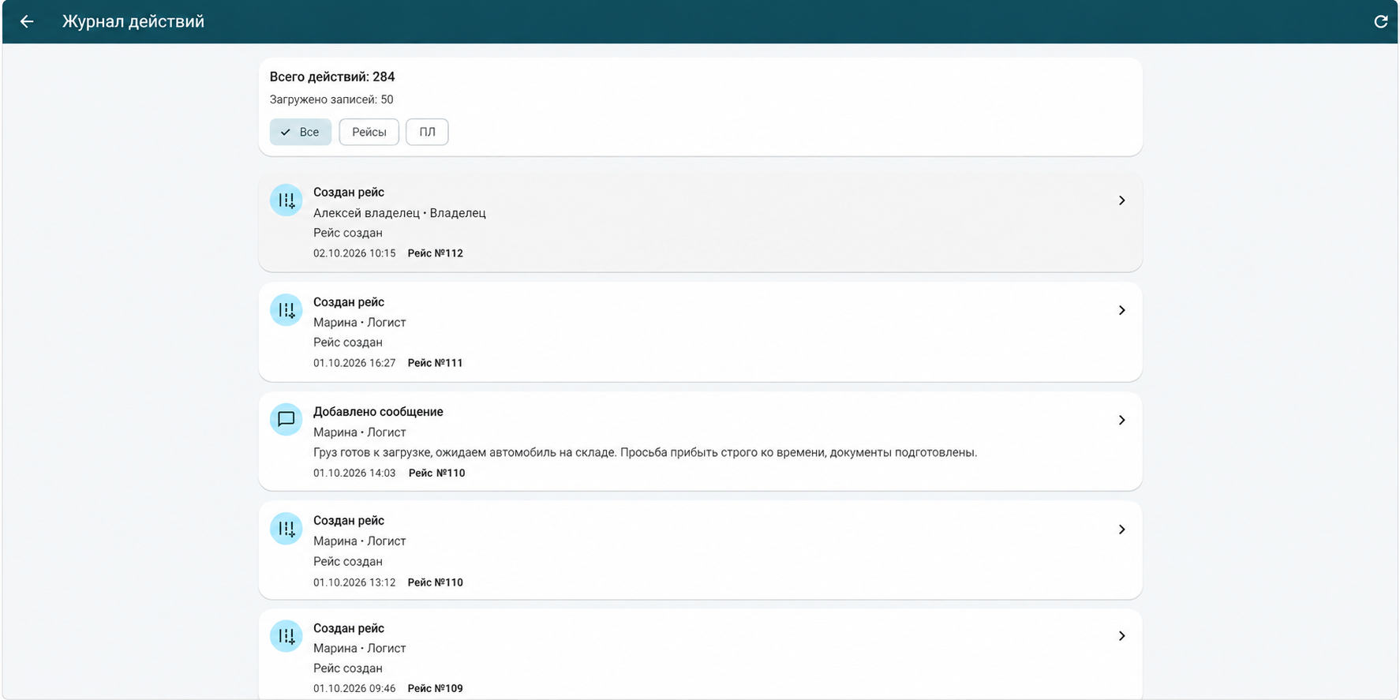Select the Все filter chip
Image resolution: width=1400 pixels, height=700 pixels.
tap(301, 132)
